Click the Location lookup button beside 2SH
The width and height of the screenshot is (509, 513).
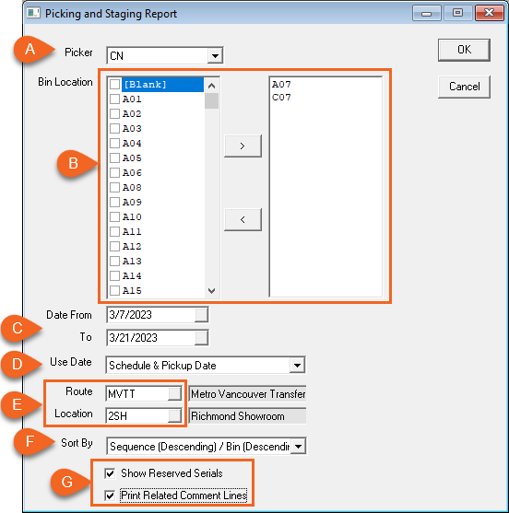[174, 415]
